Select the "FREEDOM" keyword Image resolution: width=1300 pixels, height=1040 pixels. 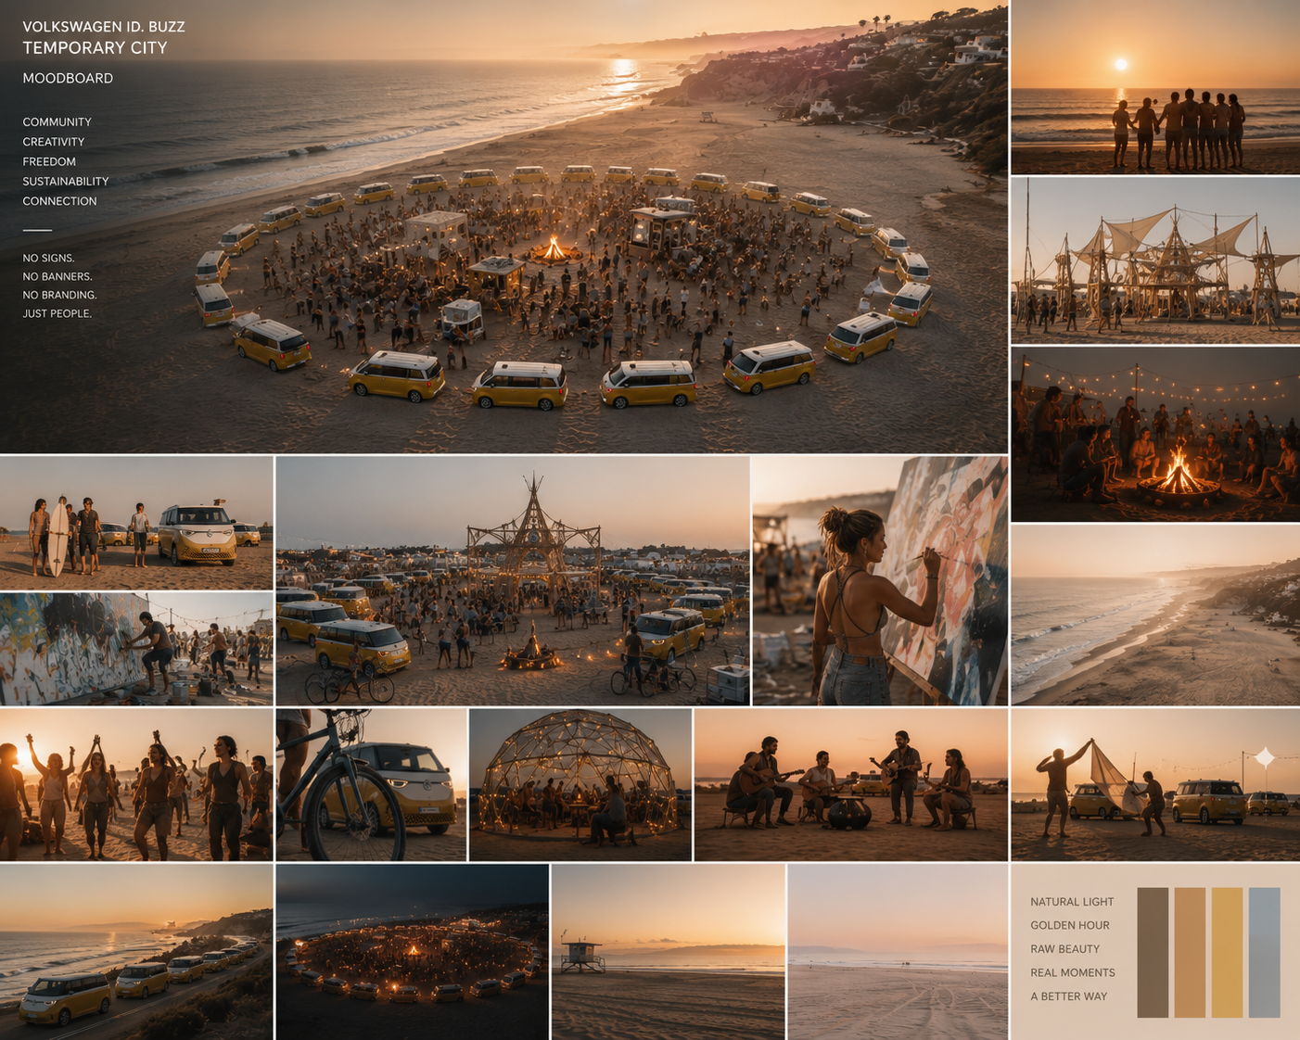(x=49, y=161)
